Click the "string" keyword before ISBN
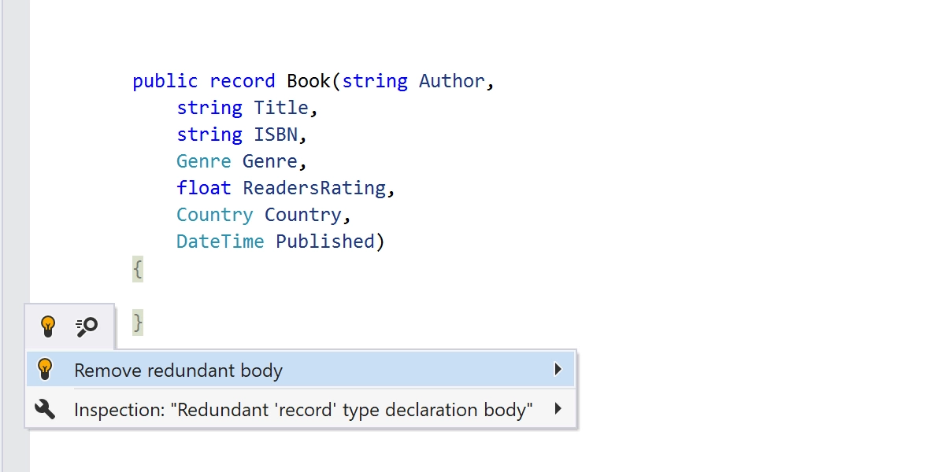The height and width of the screenshot is (472, 945). tap(209, 135)
